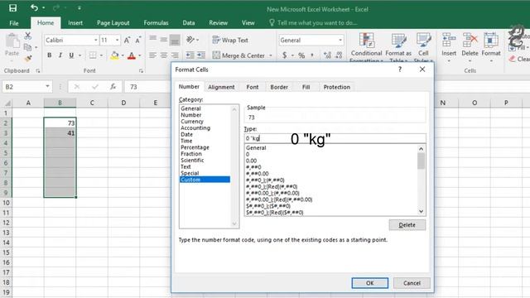Switch to the Formulas ribbon tab
The width and height of the screenshot is (530, 298).
(x=156, y=22)
